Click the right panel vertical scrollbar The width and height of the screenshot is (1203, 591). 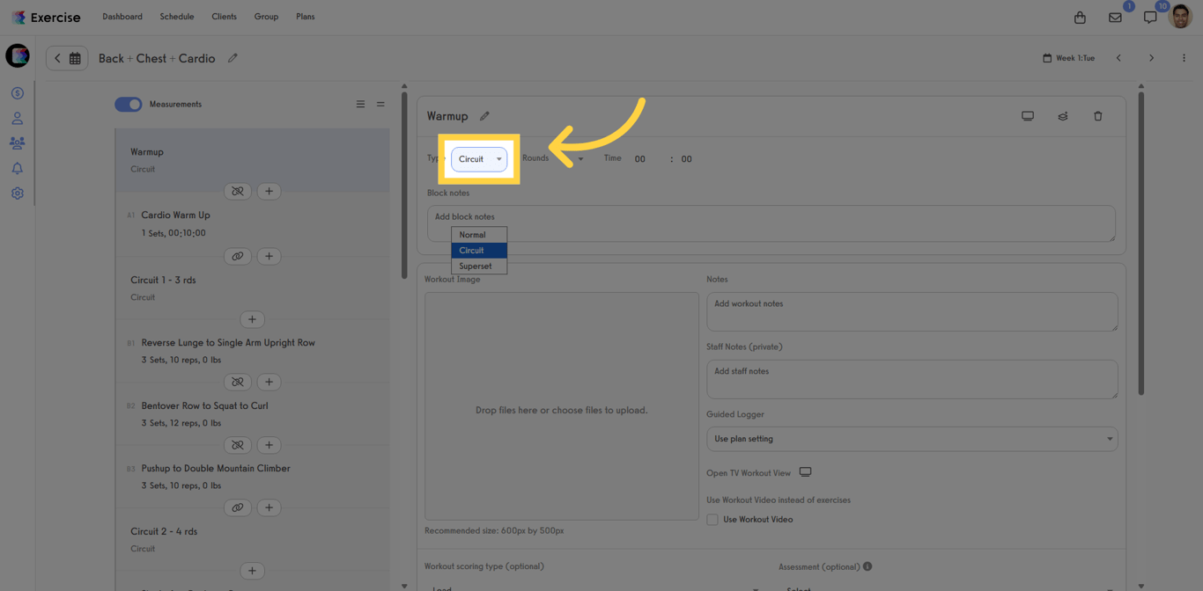point(1140,242)
